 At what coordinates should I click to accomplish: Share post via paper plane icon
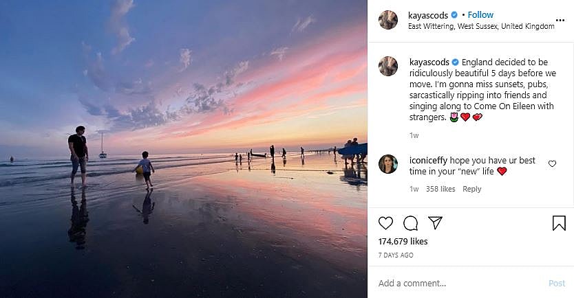(435, 222)
